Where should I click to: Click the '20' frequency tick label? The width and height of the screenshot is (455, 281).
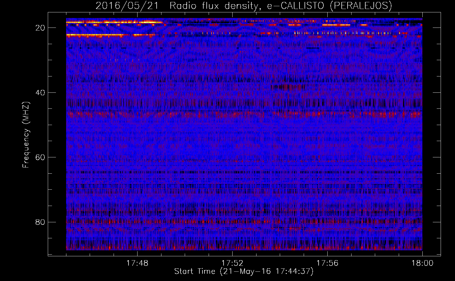click(40, 28)
